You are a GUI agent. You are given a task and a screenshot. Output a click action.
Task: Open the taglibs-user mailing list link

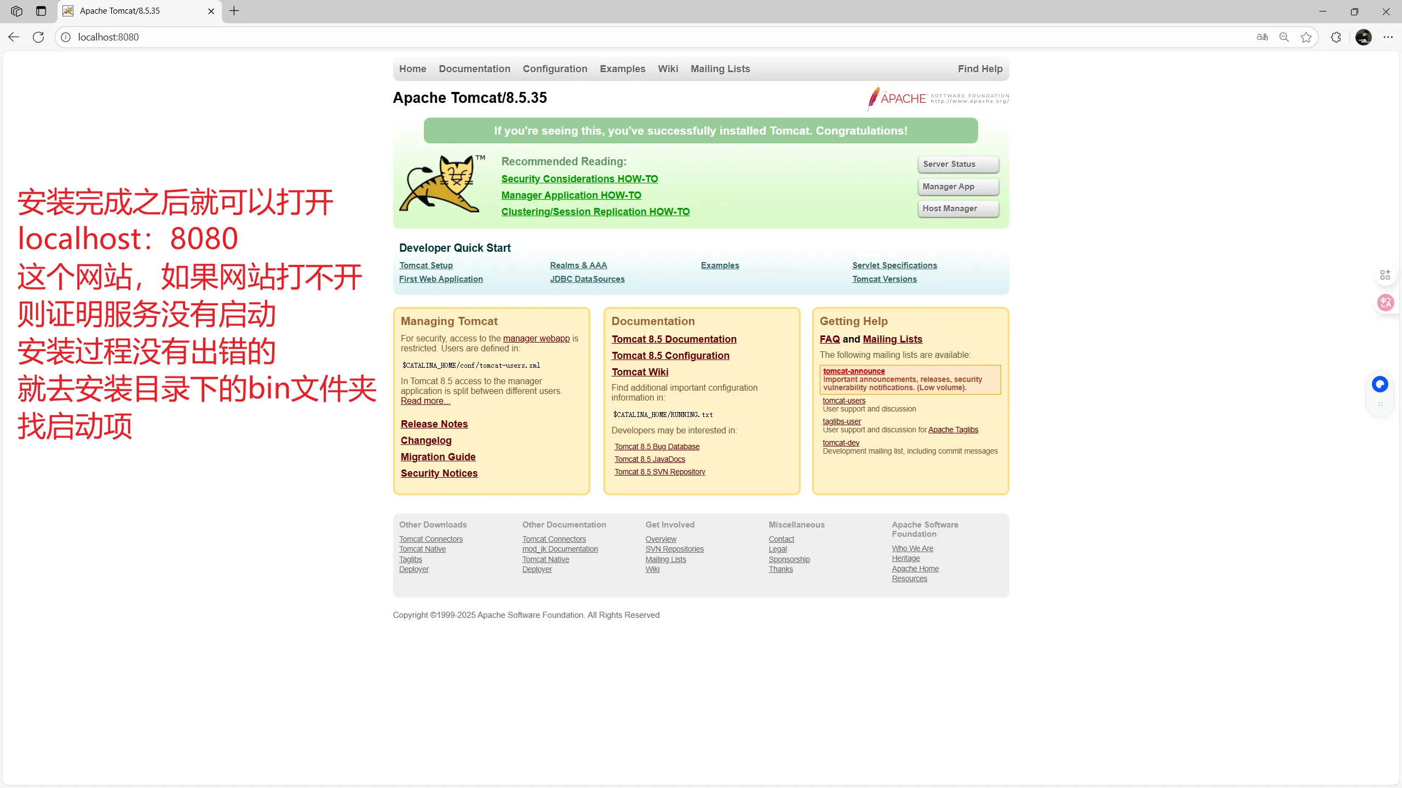(842, 421)
